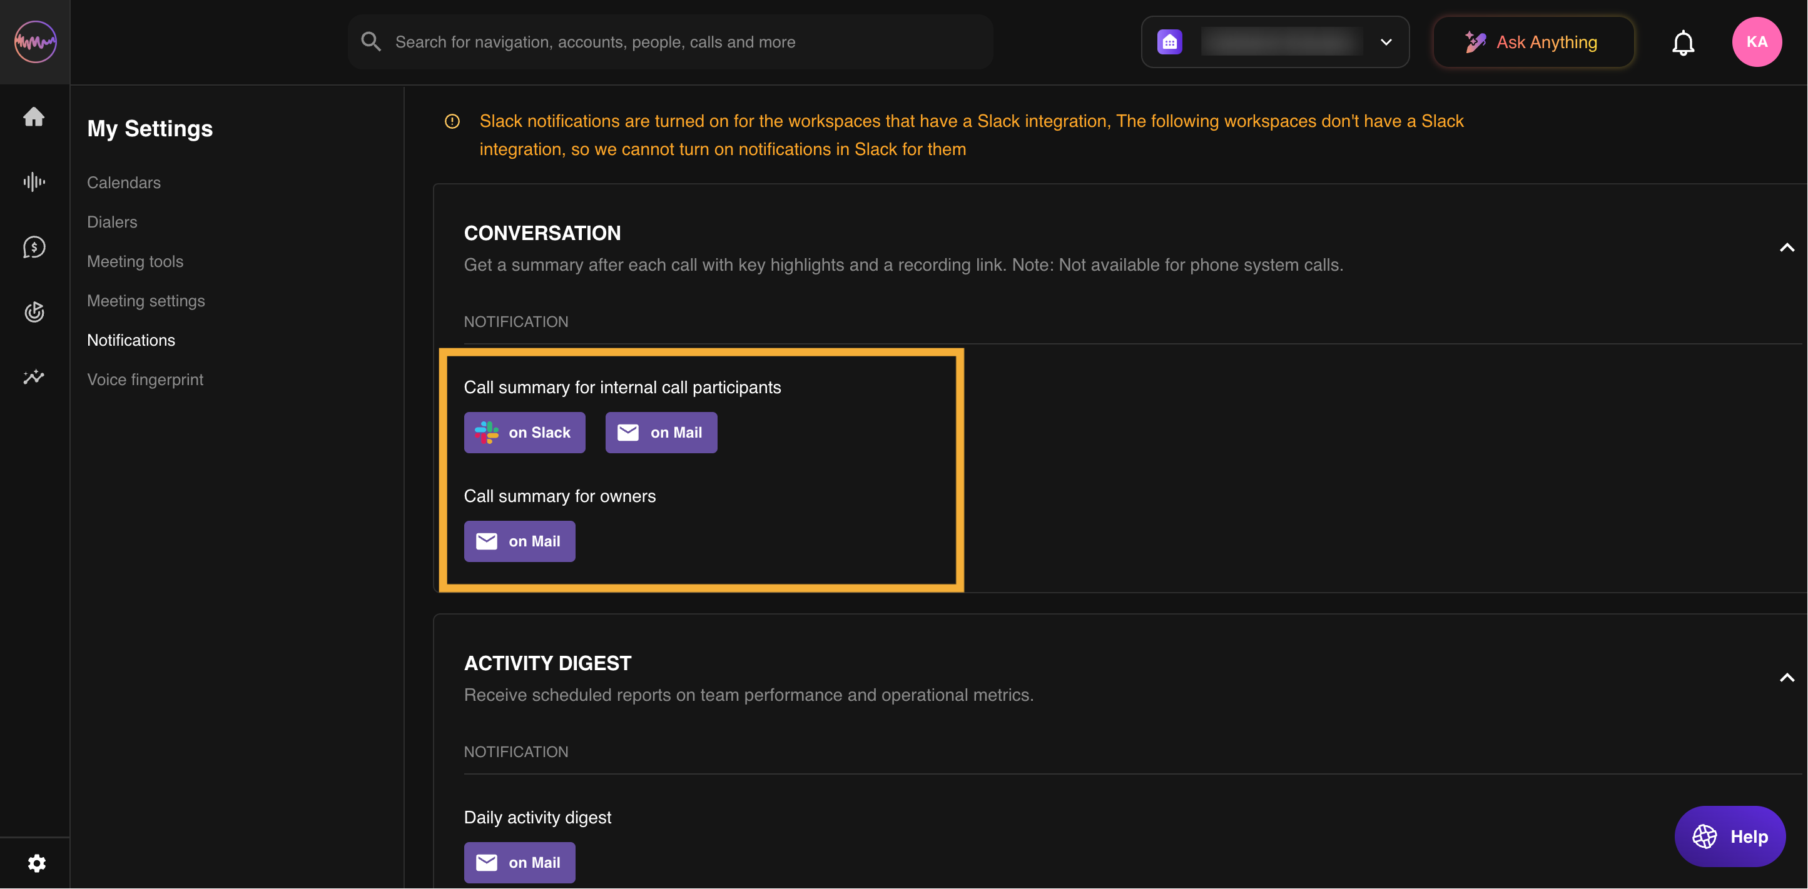
Task: Click the Ask Anything button
Action: tap(1533, 42)
